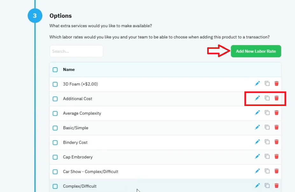Enable the Basic/Simple checkbox
Screen dimensions: 295x192
55,128
